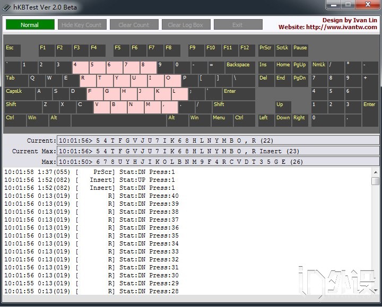Click the Z key tile
This screenshot has height=307, width=382.
[x=51, y=107]
